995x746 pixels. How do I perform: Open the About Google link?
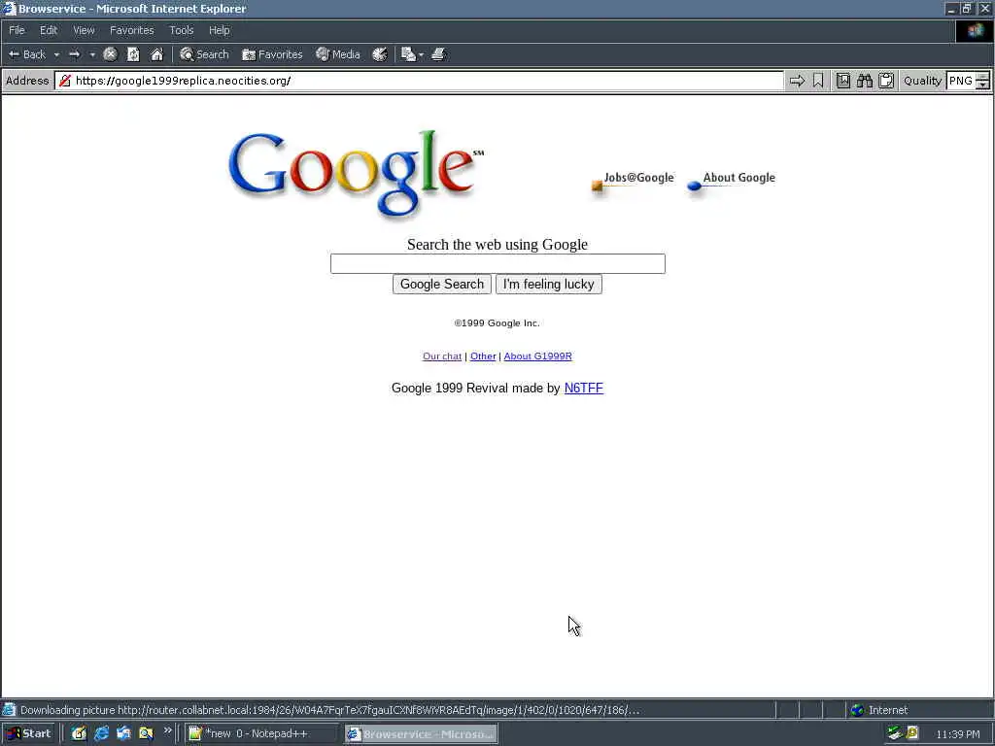[731, 181]
